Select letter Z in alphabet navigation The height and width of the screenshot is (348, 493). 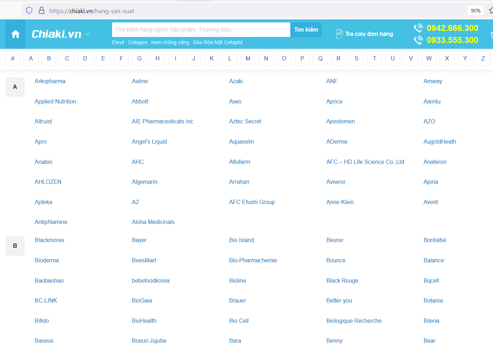click(x=483, y=59)
